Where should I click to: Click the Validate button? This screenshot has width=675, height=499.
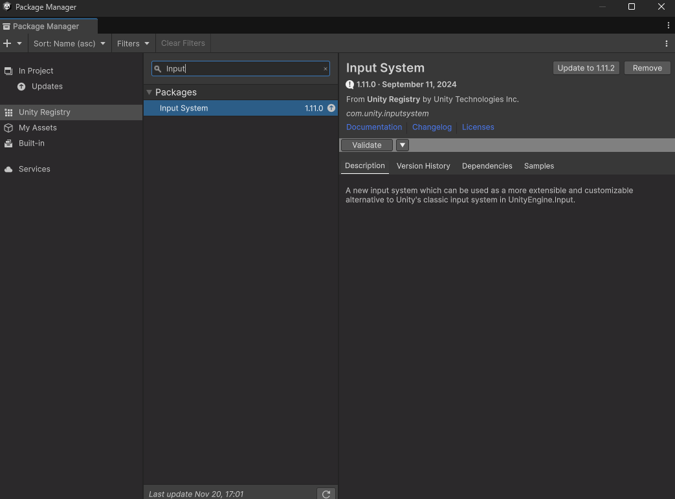tap(367, 145)
